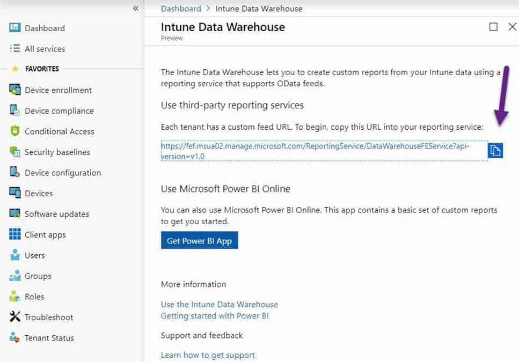Click the Users icon
This screenshot has width=519, height=362.
[15, 255]
